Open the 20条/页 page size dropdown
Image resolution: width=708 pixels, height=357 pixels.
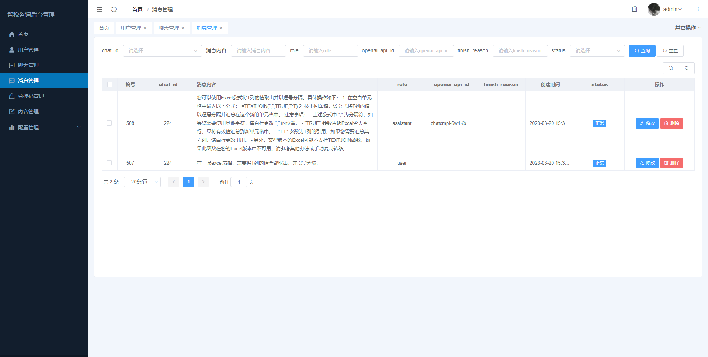pos(142,182)
